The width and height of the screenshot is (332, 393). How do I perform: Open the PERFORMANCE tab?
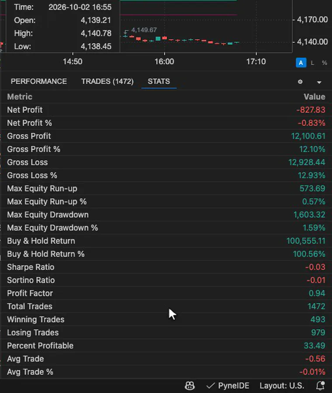[39, 82]
